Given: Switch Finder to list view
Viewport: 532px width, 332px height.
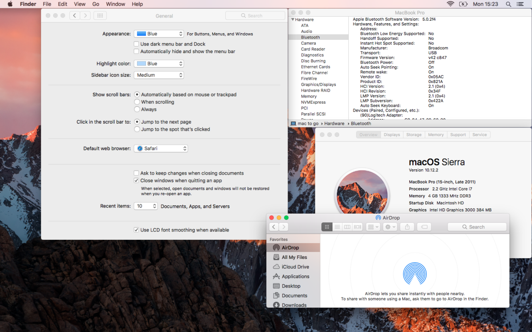Looking at the screenshot, I should tap(337, 227).
